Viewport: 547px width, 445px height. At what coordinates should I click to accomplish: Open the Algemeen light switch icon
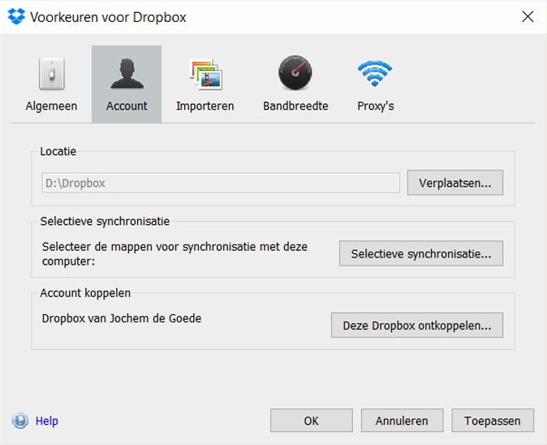52,74
